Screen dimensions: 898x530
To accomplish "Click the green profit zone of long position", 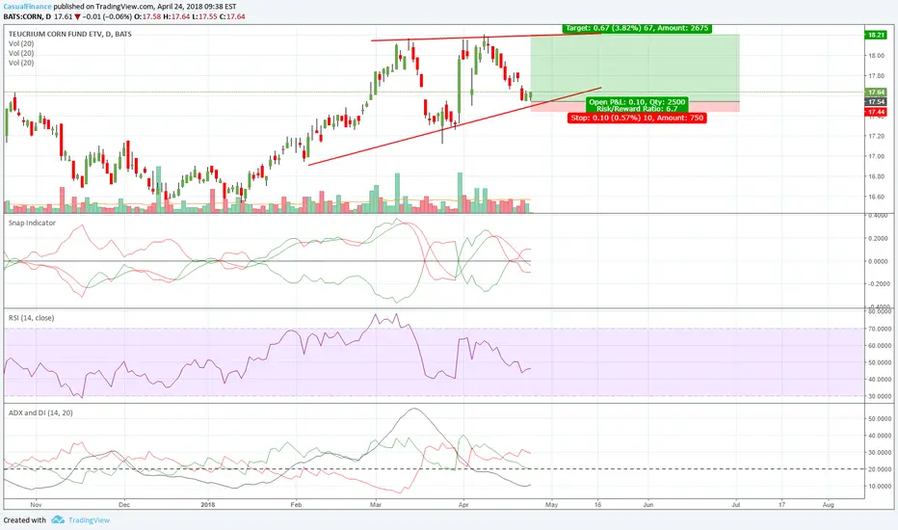I will (635, 67).
